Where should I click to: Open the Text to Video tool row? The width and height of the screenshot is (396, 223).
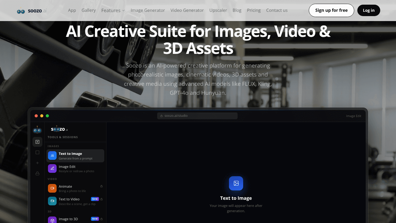(75, 201)
